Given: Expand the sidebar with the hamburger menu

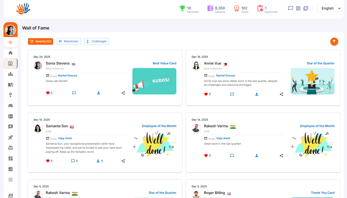Looking at the screenshot, I should [x=11, y=42].
